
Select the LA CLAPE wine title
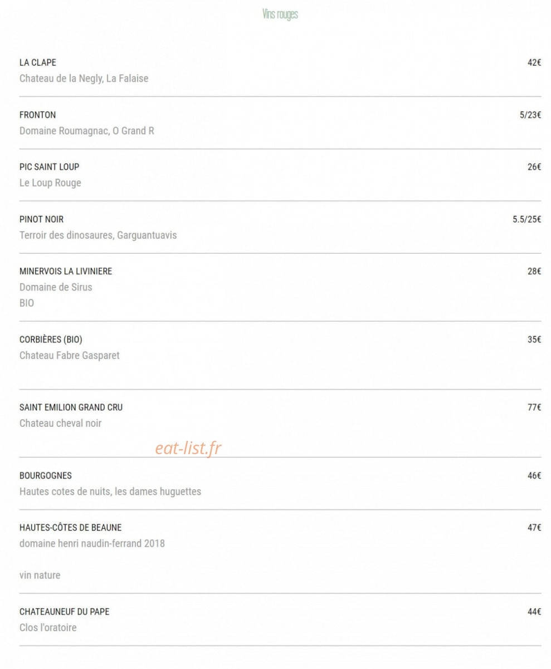[x=38, y=62]
